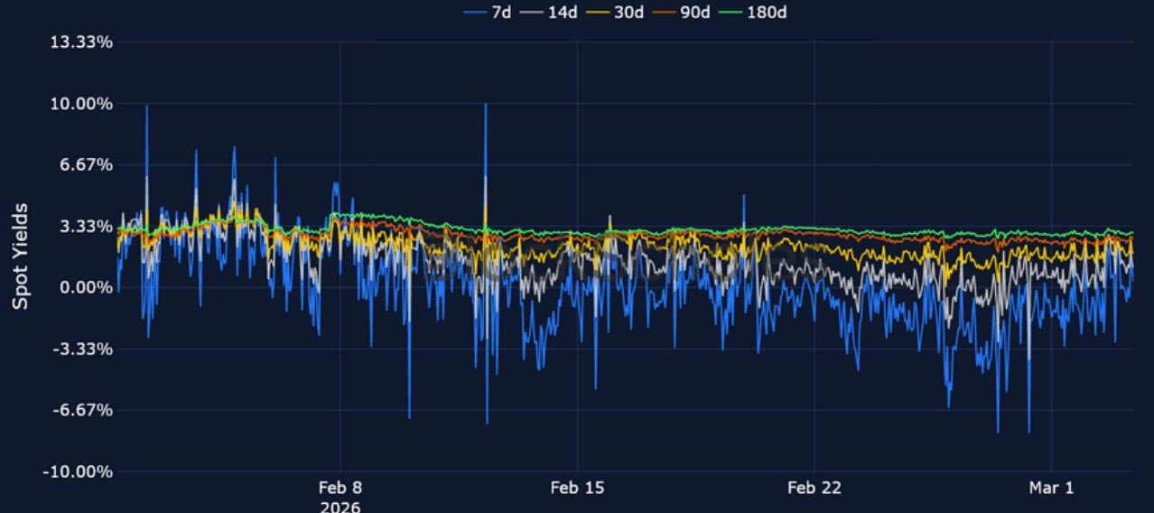Click the 180d legend label

click(766, 13)
